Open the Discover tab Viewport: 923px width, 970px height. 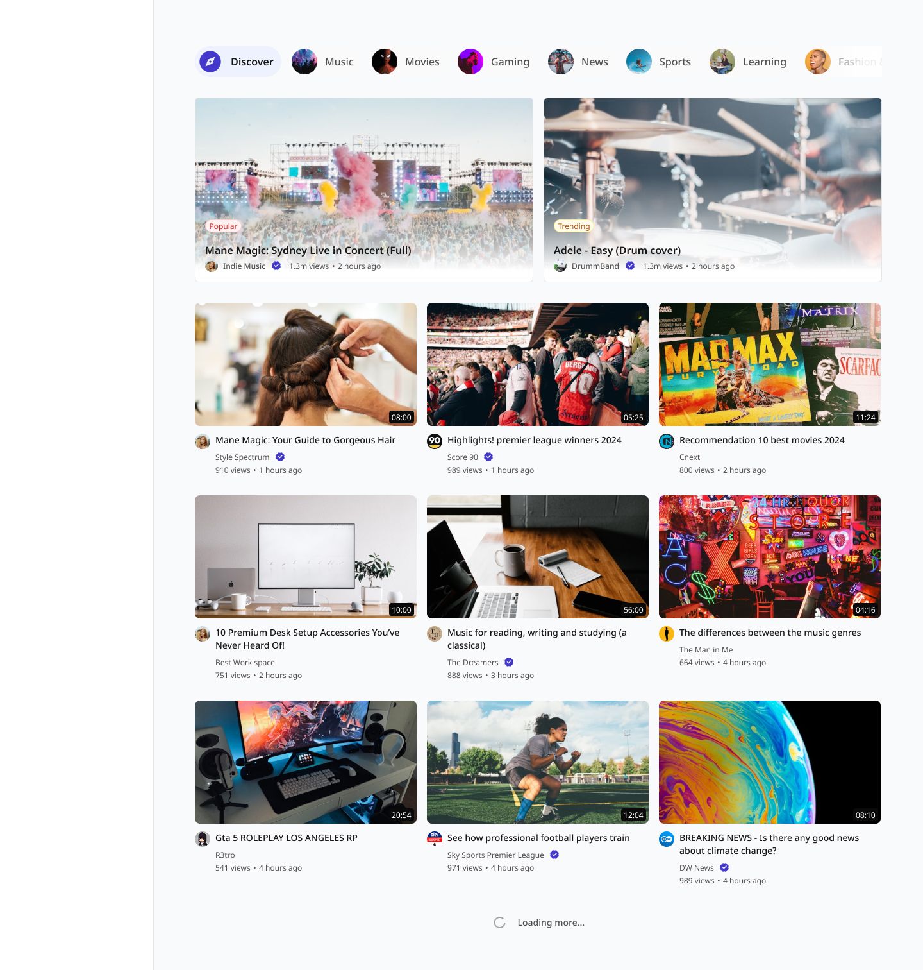point(238,62)
